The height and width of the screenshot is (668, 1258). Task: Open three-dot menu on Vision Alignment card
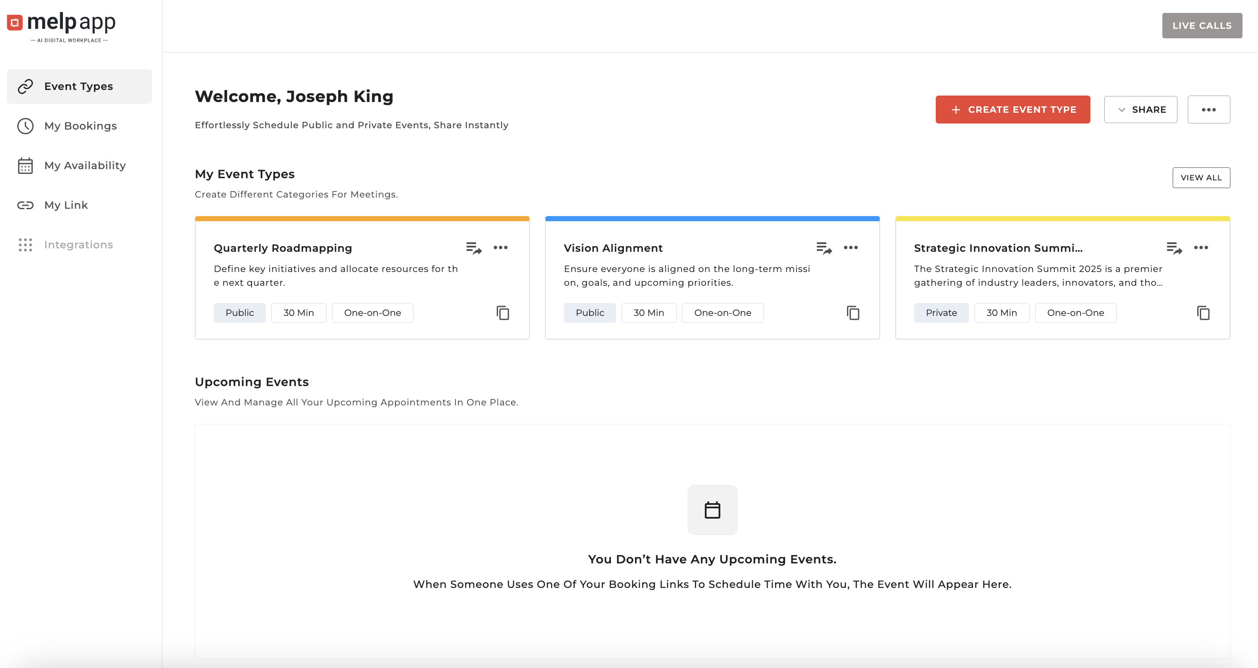[851, 247]
